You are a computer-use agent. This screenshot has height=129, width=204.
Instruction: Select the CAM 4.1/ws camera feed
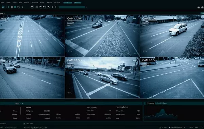coord(102,36)
